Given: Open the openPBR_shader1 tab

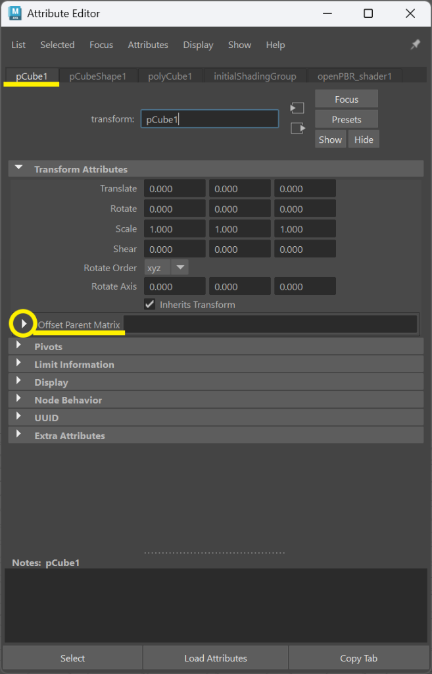Looking at the screenshot, I should 354,76.
